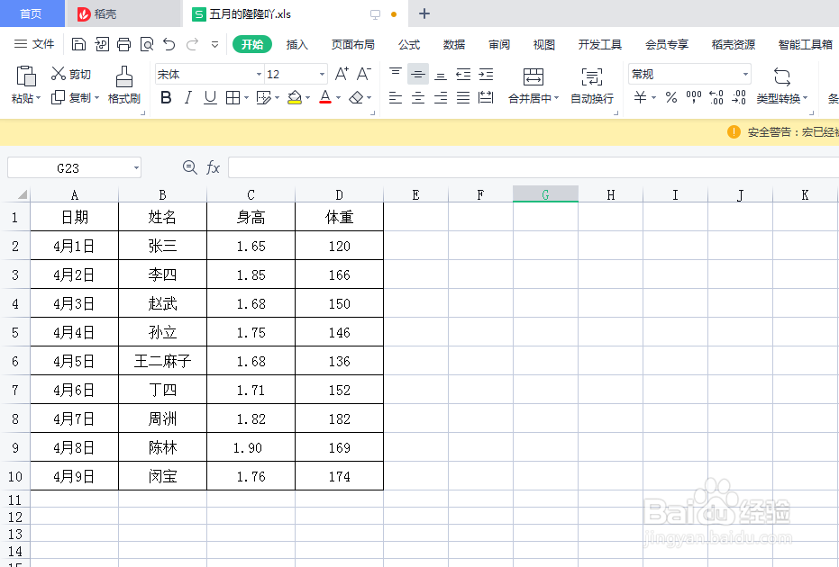Apply percent style format

pyautogui.click(x=671, y=97)
